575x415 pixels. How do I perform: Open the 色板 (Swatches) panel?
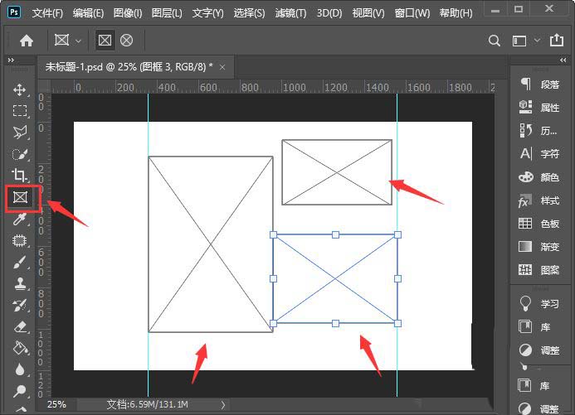(539, 224)
